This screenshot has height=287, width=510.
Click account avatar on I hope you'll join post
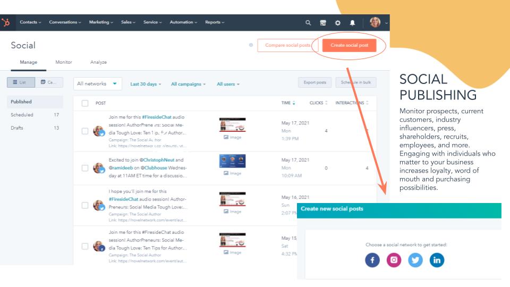(99, 205)
